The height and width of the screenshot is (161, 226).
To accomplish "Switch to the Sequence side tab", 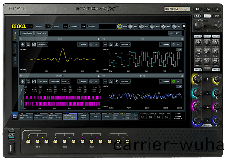I will pos(15,61).
